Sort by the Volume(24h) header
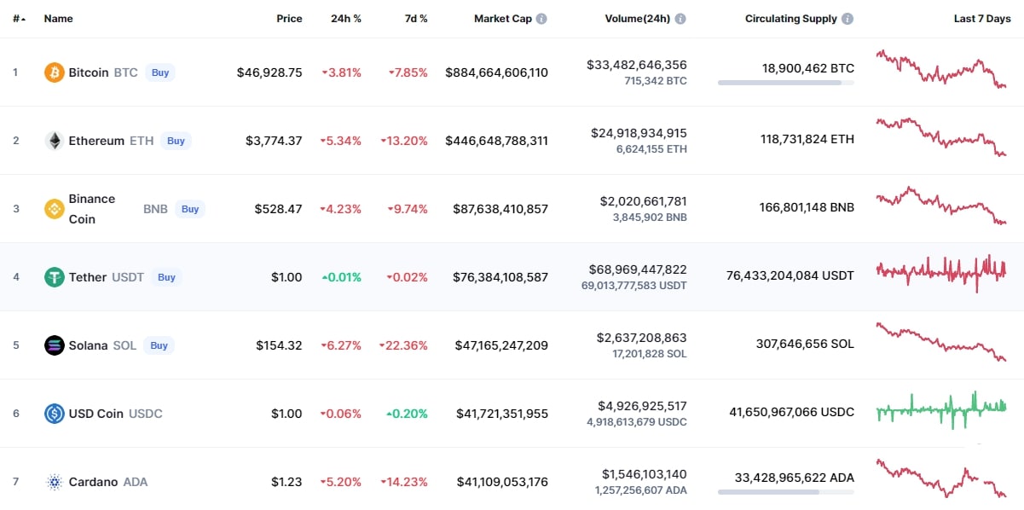The width and height of the screenshot is (1024, 510). pyautogui.click(x=638, y=18)
